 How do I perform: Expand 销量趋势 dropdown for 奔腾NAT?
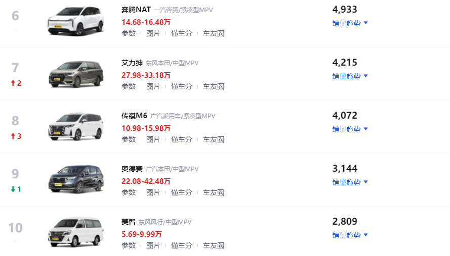tap(350, 23)
